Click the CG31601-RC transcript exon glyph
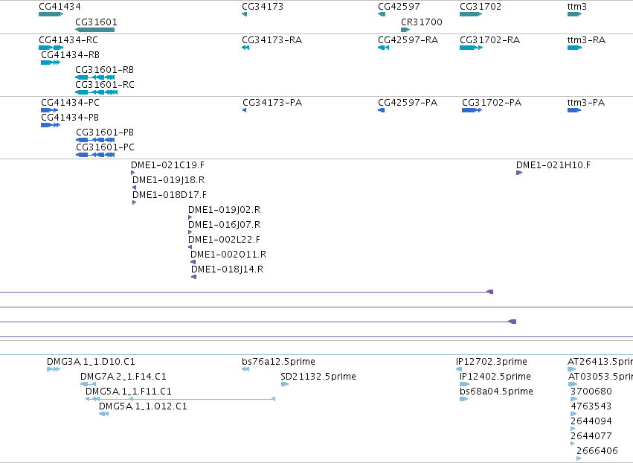Image resolution: width=633 pixels, height=463 pixels. coord(97,92)
